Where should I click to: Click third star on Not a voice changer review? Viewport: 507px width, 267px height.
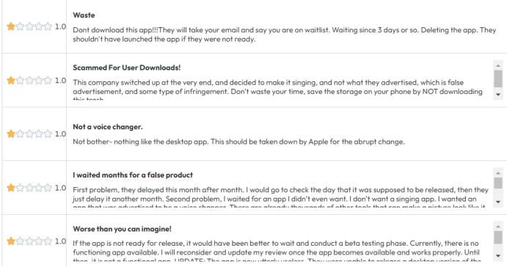pyautogui.click(x=29, y=133)
